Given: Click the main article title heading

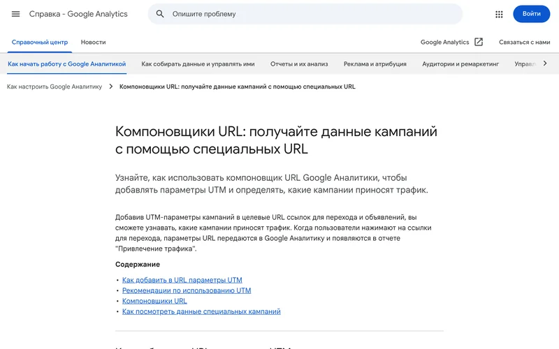Looking at the screenshot, I should 276,140.
